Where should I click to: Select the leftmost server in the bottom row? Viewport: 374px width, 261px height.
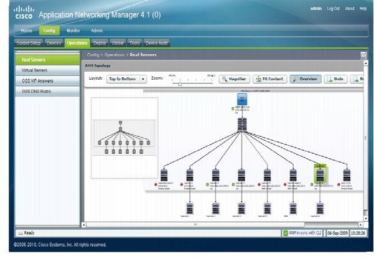coord(190,209)
